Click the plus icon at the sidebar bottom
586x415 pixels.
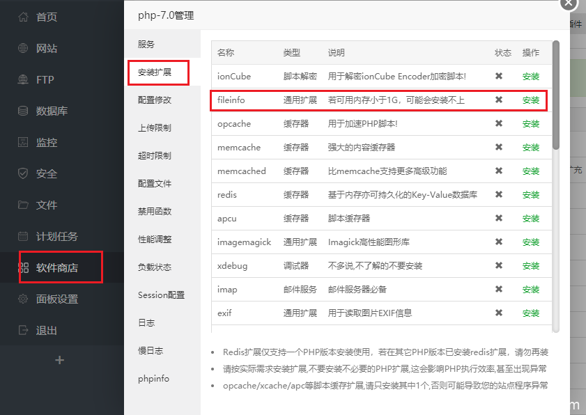(x=59, y=360)
